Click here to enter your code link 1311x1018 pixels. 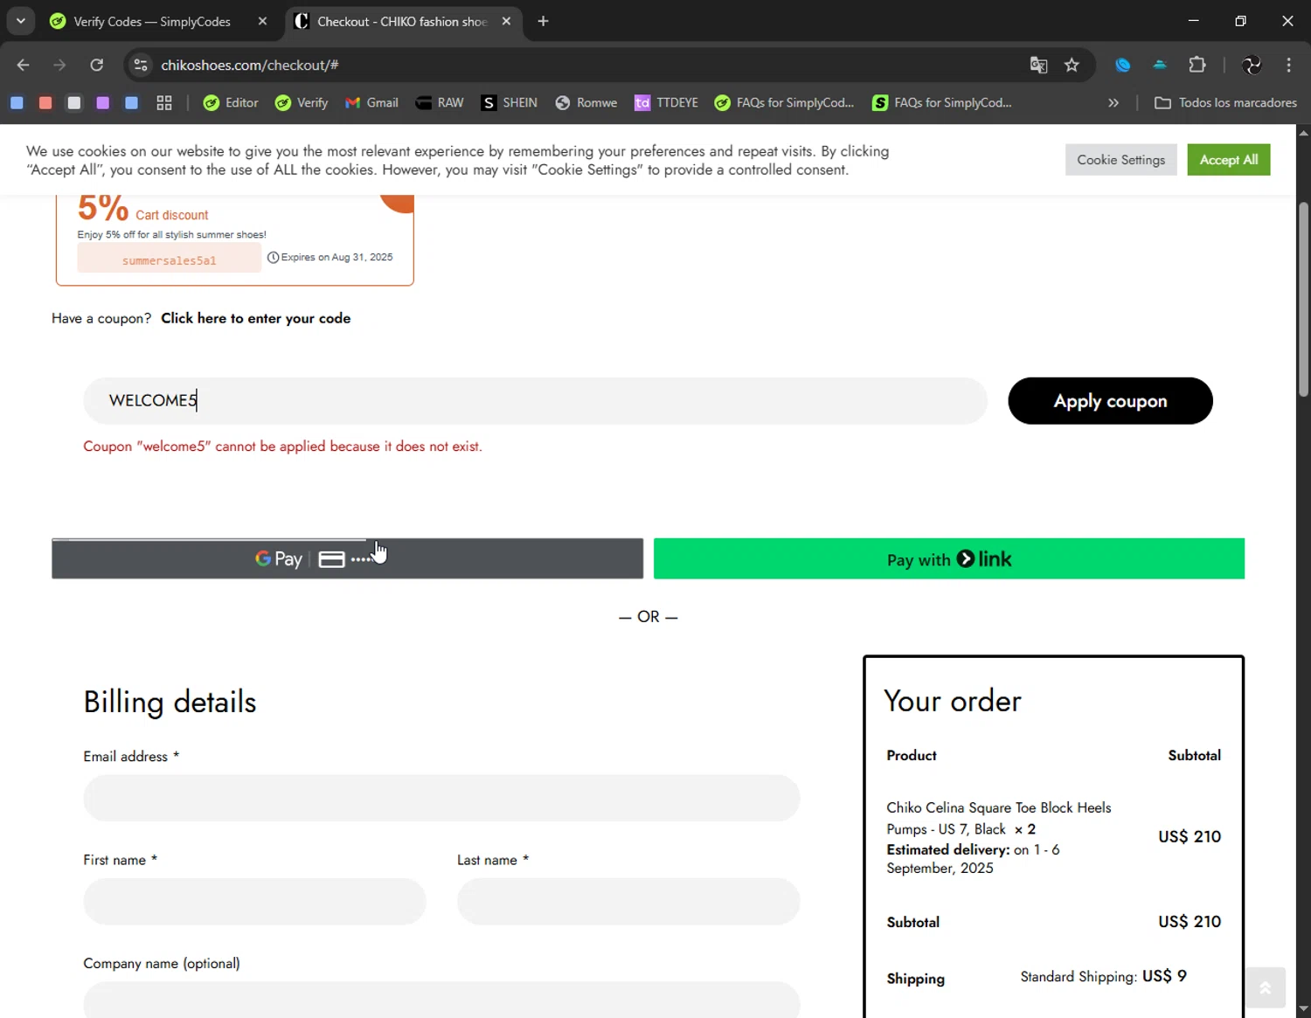(x=256, y=318)
